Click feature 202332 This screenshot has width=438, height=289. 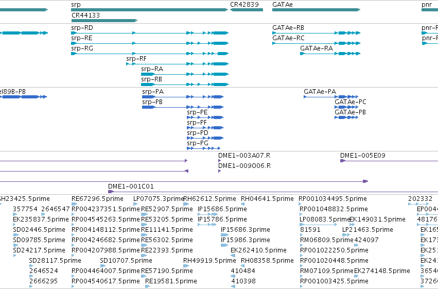(x=418, y=204)
